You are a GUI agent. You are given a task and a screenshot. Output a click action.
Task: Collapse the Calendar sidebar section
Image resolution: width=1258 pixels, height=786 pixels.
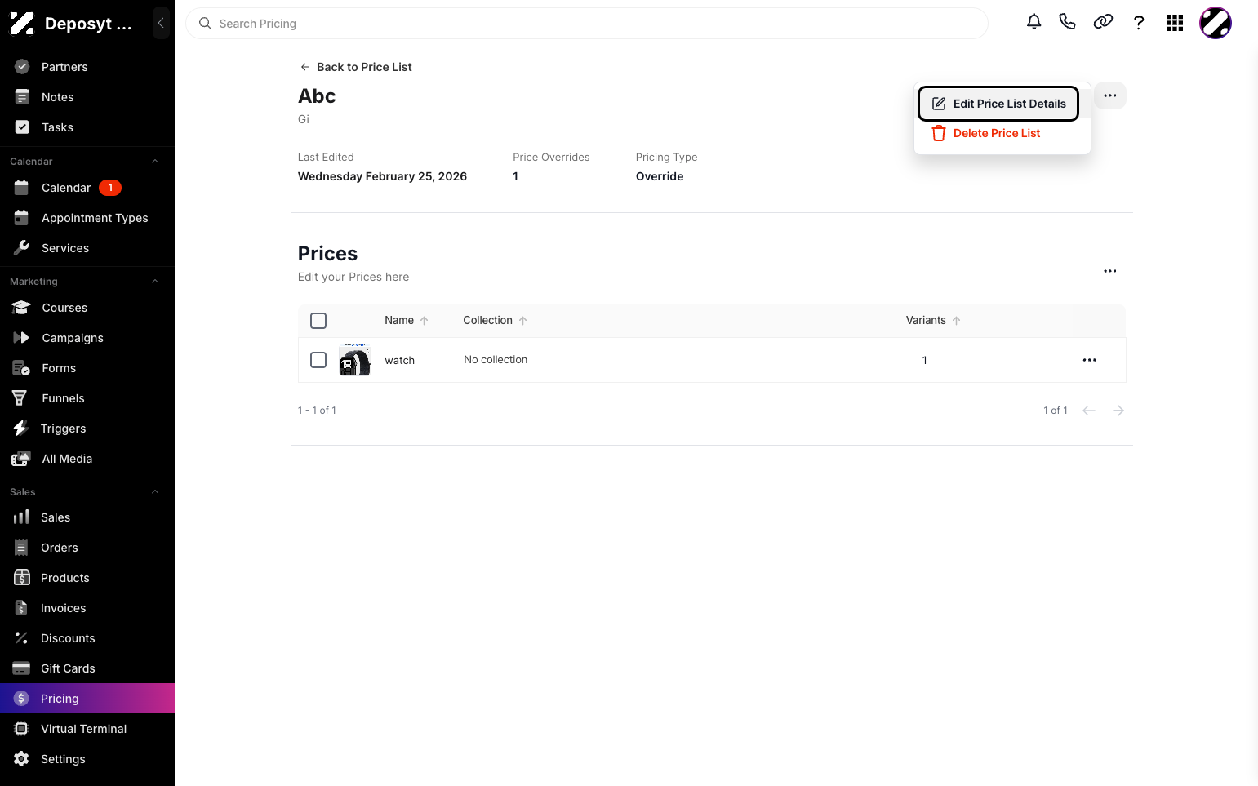click(155, 162)
